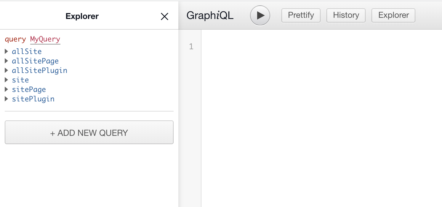Select the allSite field label text
442x207 pixels.
(x=27, y=51)
